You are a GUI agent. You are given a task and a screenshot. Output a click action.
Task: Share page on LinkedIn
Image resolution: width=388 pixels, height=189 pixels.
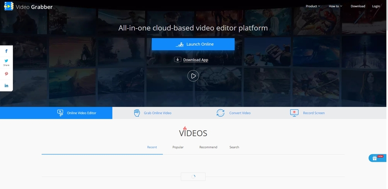(6, 86)
